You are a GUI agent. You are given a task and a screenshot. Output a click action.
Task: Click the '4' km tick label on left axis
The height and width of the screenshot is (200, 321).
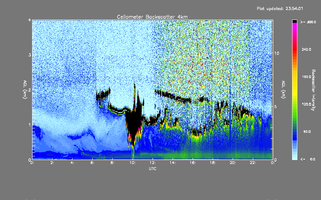(x=30, y=20)
